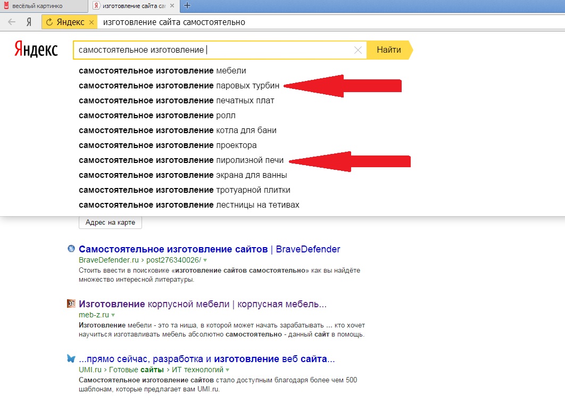
Task: Click snippet text 'шаблонам, которые предлагает вам UMI.ru.'
Action: 149,389
